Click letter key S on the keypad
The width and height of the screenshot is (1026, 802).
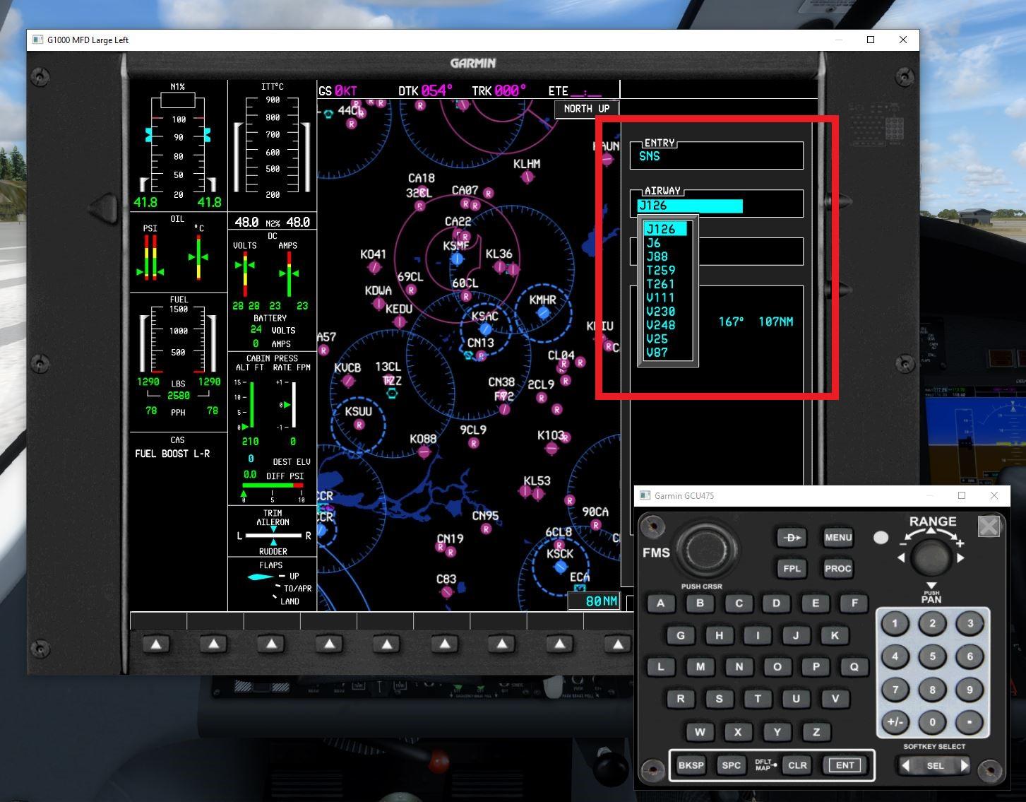[x=719, y=699]
